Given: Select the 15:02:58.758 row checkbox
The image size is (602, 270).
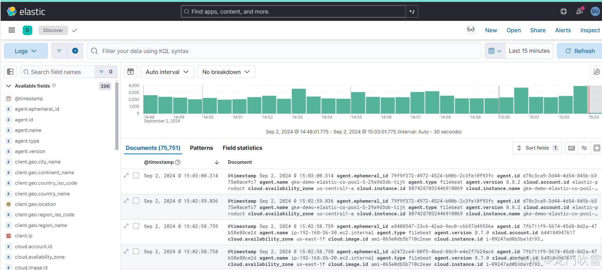Looking at the screenshot, I should pos(136,251).
